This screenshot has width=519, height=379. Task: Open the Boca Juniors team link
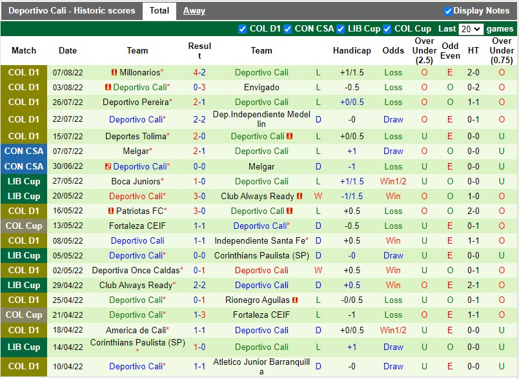(x=136, y=181)
